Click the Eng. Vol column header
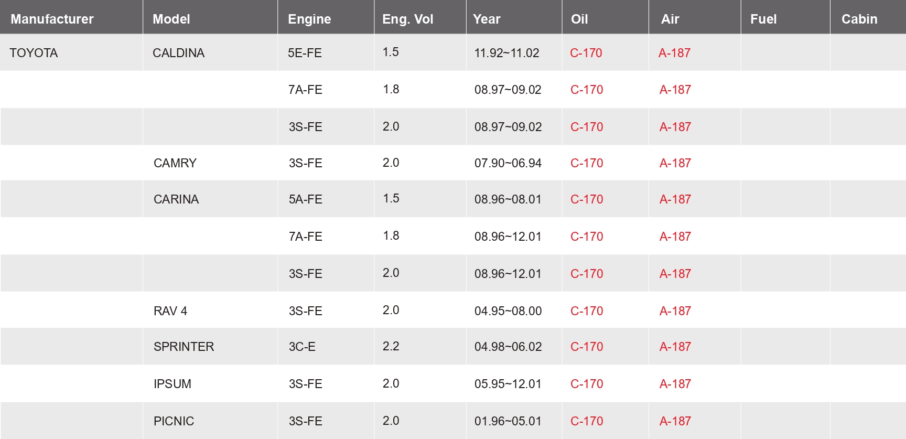 point(407,19)
